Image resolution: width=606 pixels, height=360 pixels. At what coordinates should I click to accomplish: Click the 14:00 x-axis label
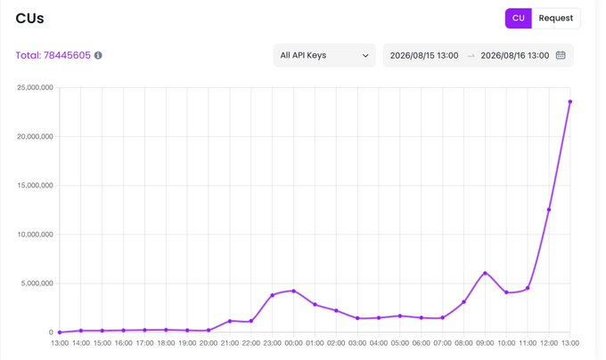click(x=81, y=343)
